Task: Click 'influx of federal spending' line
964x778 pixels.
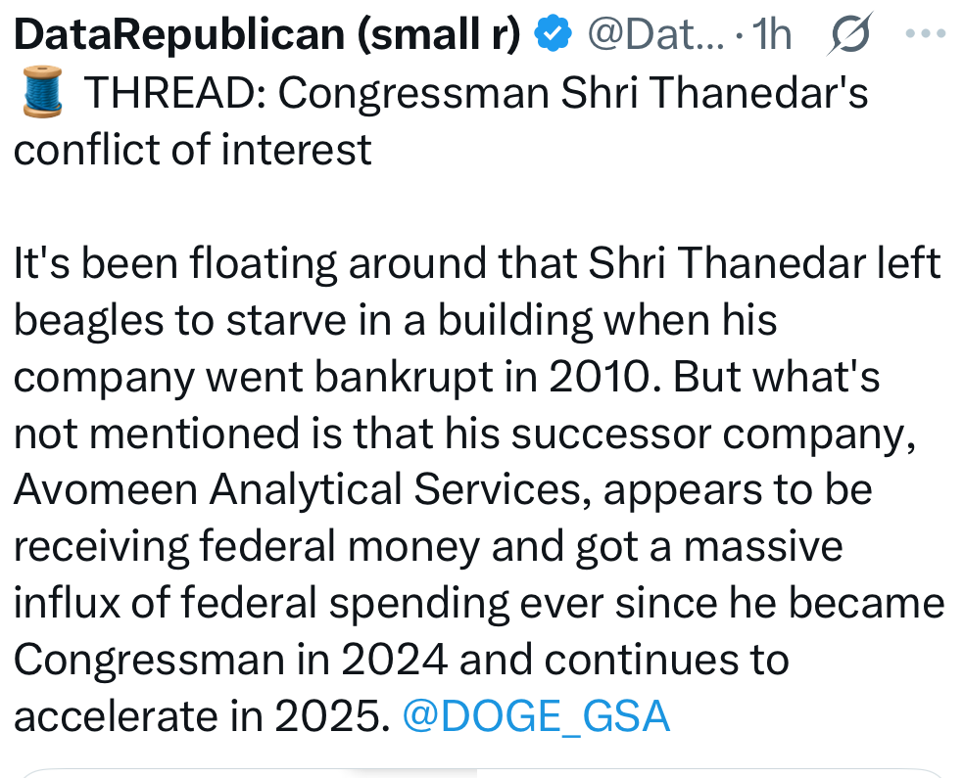Action: pos(260,603)
